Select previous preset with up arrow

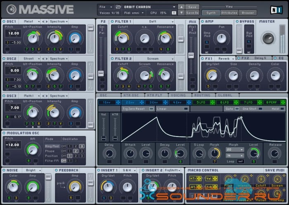pyautogui.click(x=181, y=7)
